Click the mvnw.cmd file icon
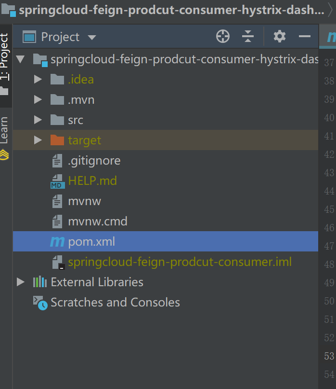This screenshot has height=389, width=336. tap(57, 222)
